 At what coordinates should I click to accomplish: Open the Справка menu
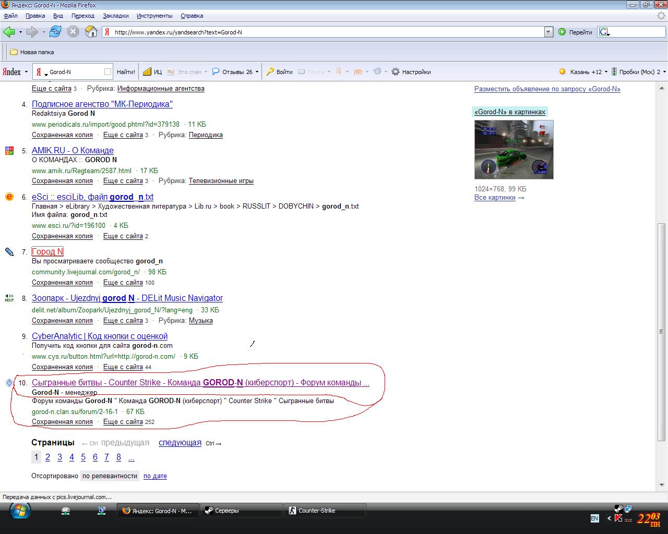(192, 16)
